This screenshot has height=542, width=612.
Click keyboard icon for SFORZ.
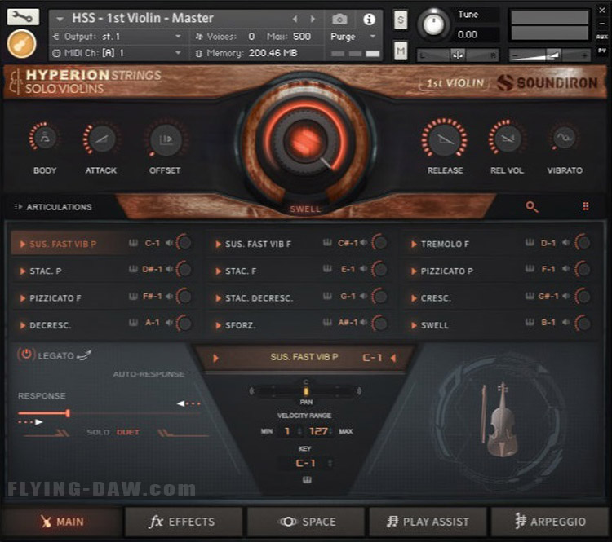tap(327, 322)
